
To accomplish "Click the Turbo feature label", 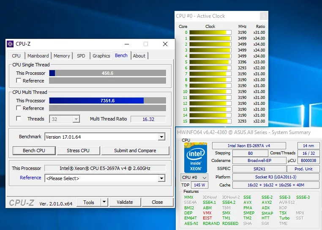I will [284, 218].
